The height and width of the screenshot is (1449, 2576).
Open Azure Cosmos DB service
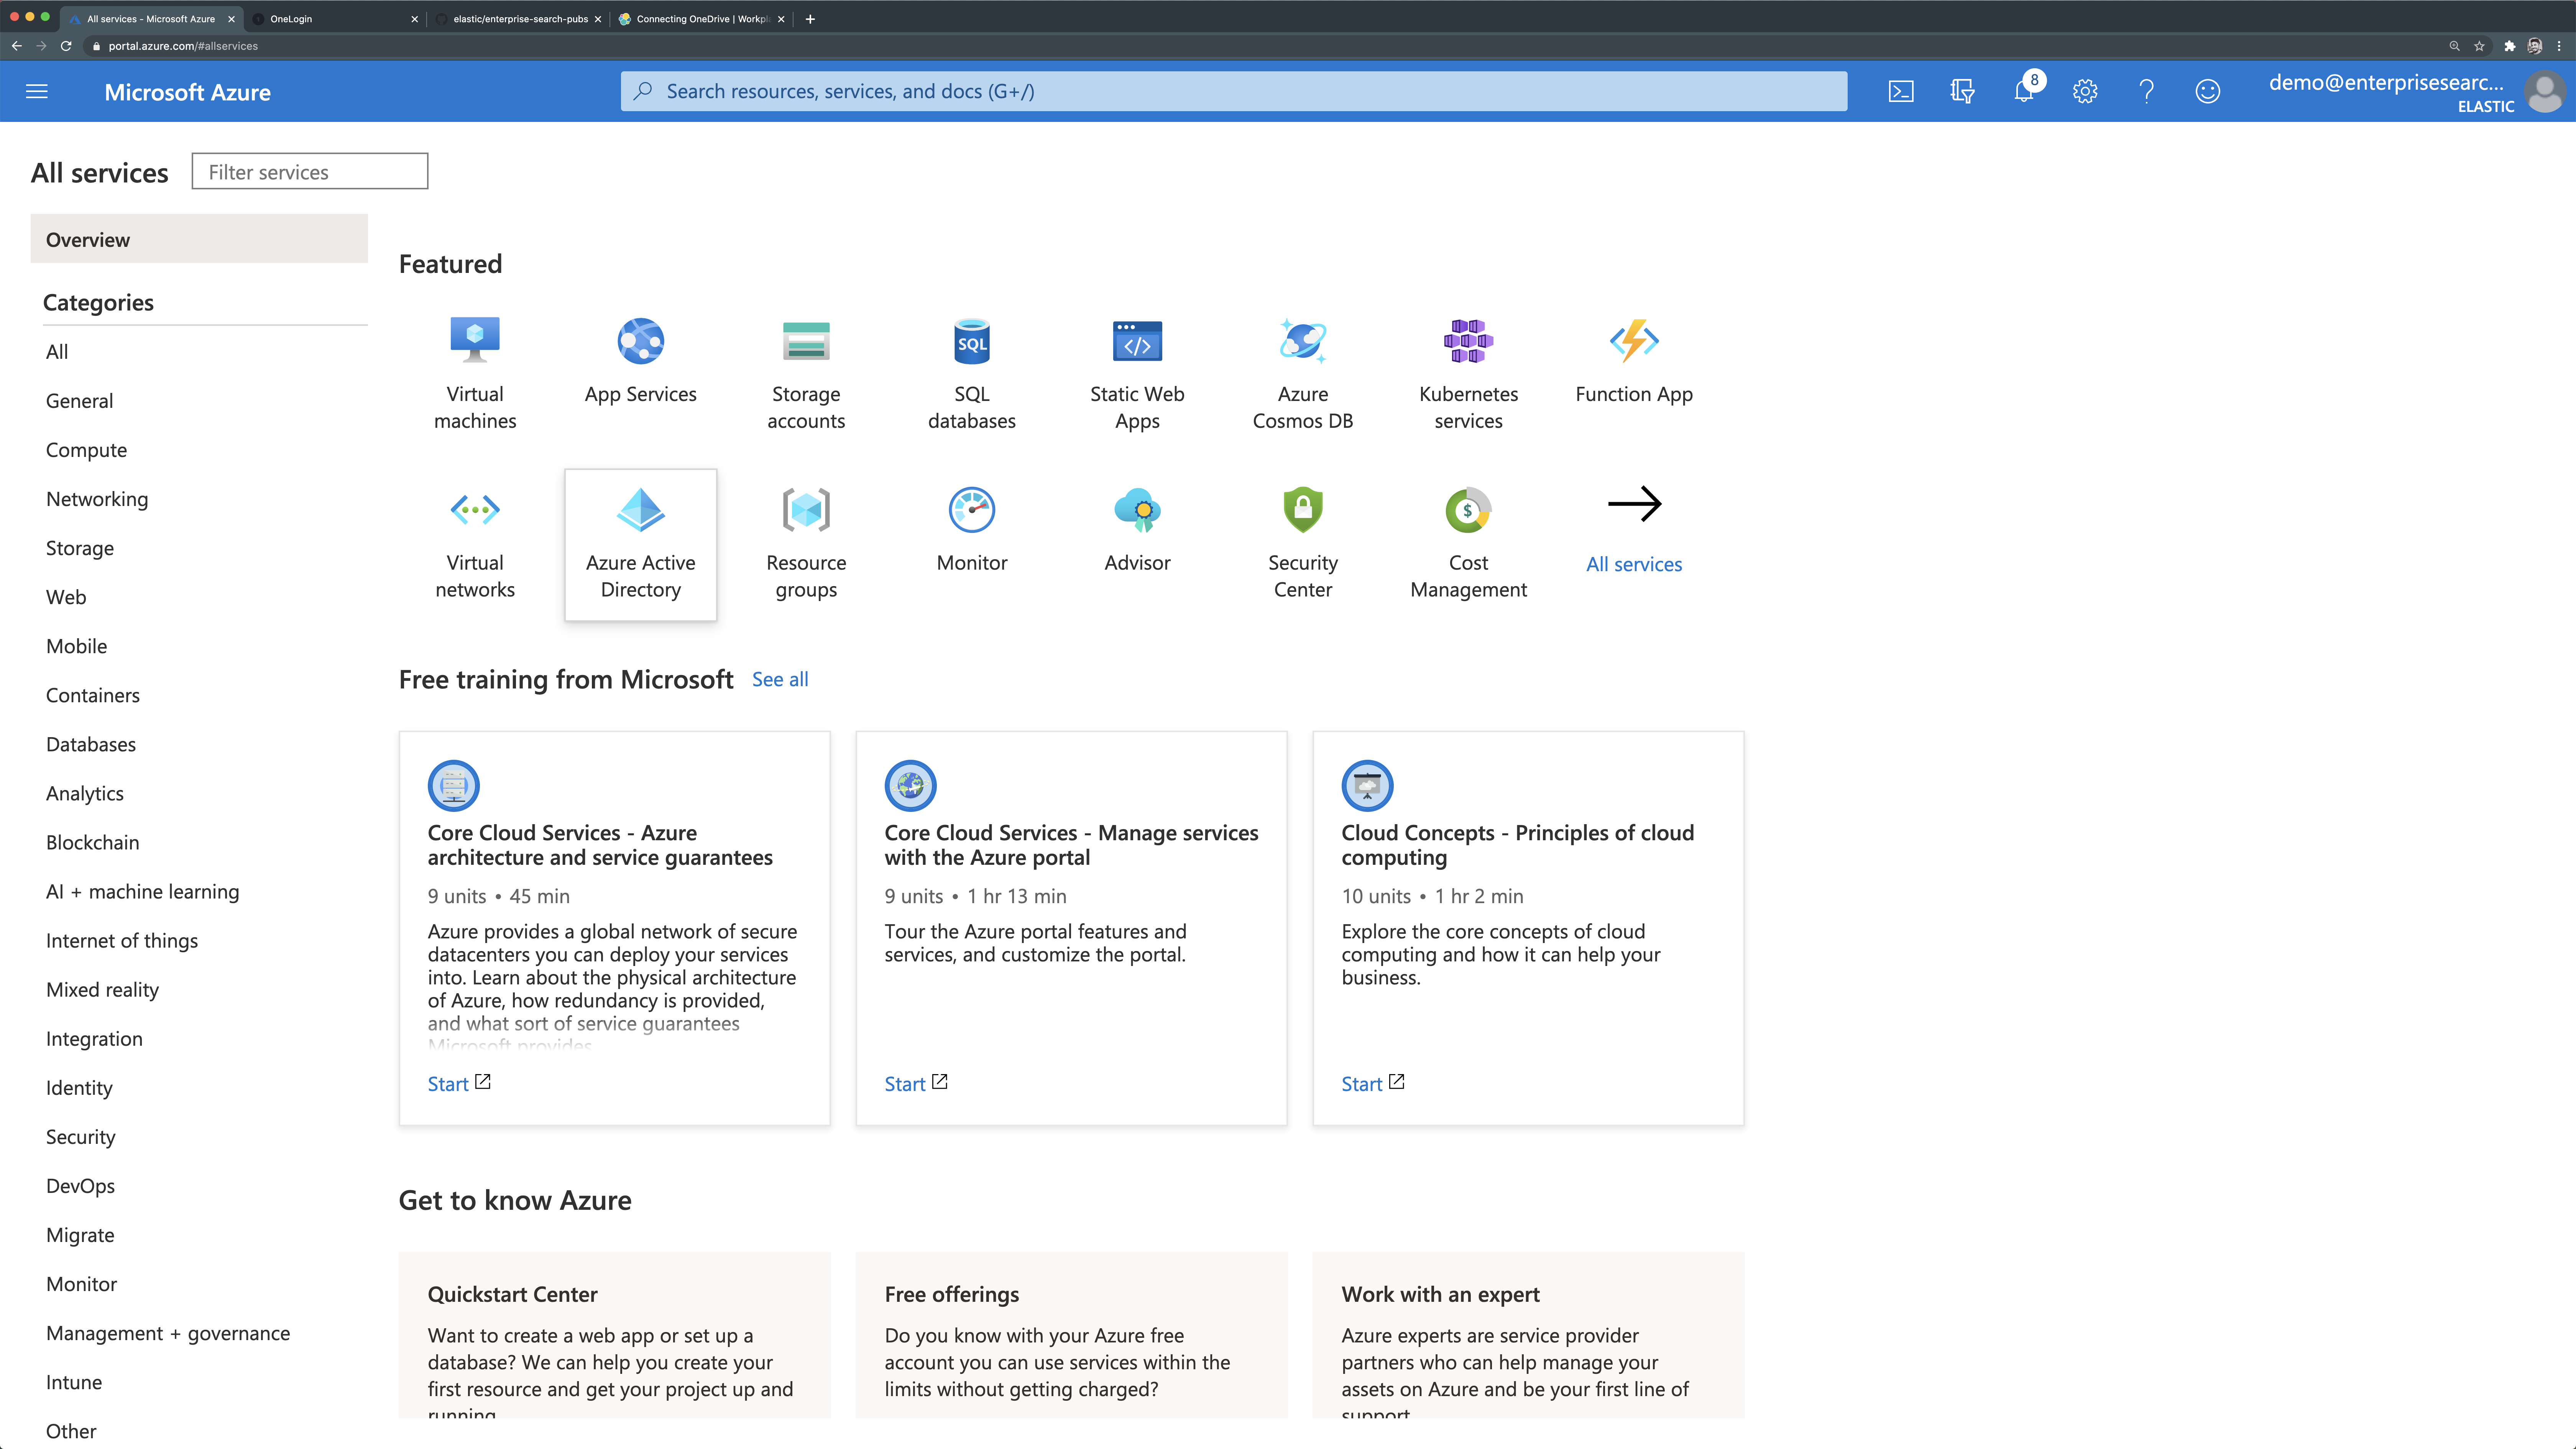tap(1302, 342)
